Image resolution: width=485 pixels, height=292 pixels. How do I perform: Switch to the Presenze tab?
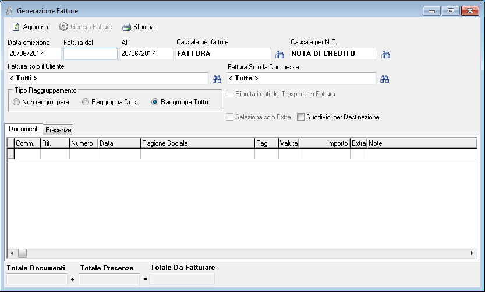tap(58, 130)
